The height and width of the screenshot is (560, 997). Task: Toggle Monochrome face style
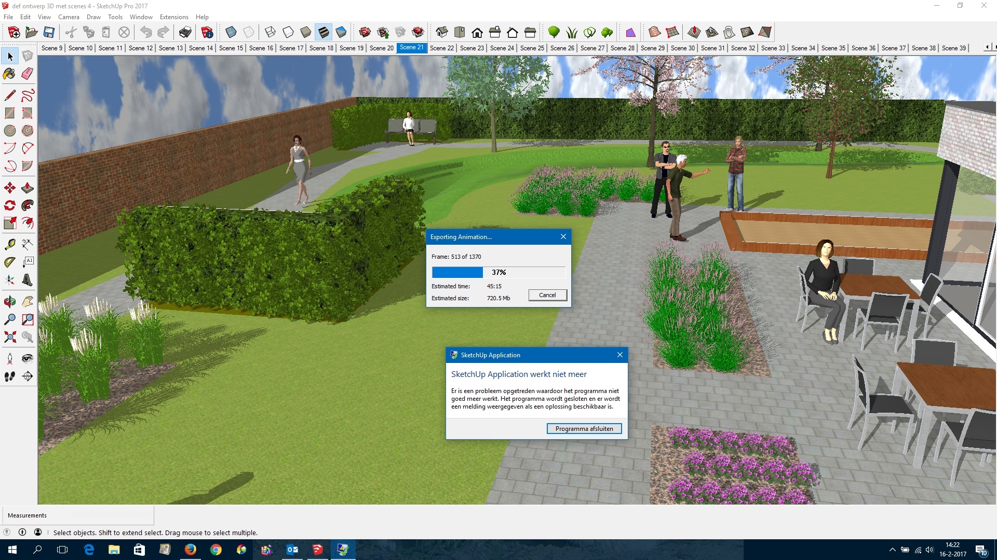point(341,33)
